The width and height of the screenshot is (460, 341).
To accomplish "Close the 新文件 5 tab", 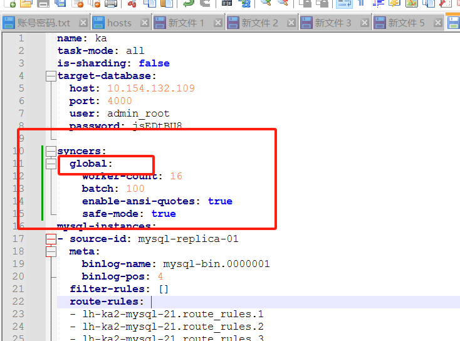I will [x=438, y=23].
